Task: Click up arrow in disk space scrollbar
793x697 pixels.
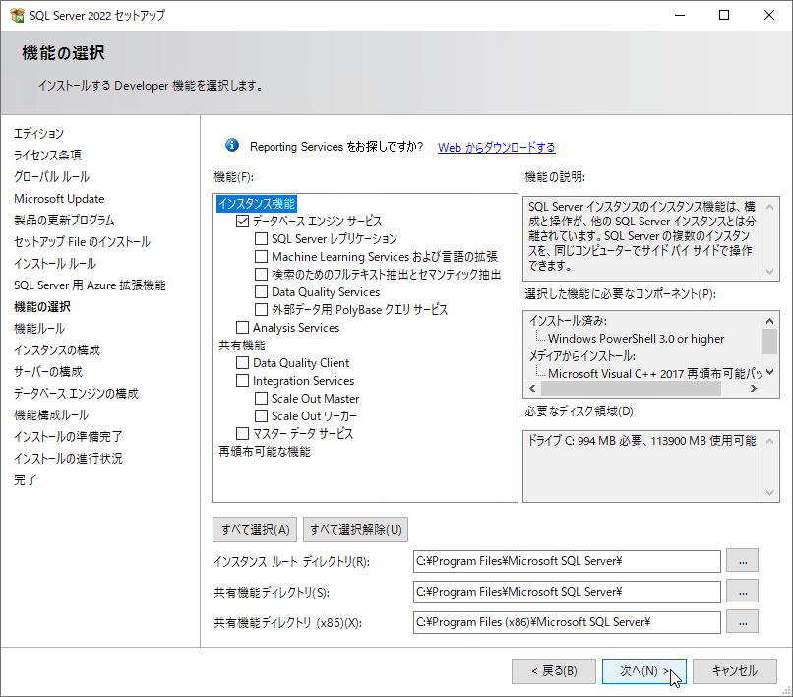Action: point(769,441)
